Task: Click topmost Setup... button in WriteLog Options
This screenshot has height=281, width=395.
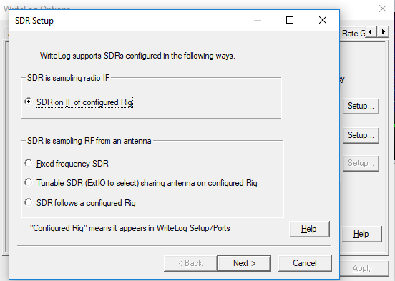Action: pyautogui.click(x=361, y=106)
